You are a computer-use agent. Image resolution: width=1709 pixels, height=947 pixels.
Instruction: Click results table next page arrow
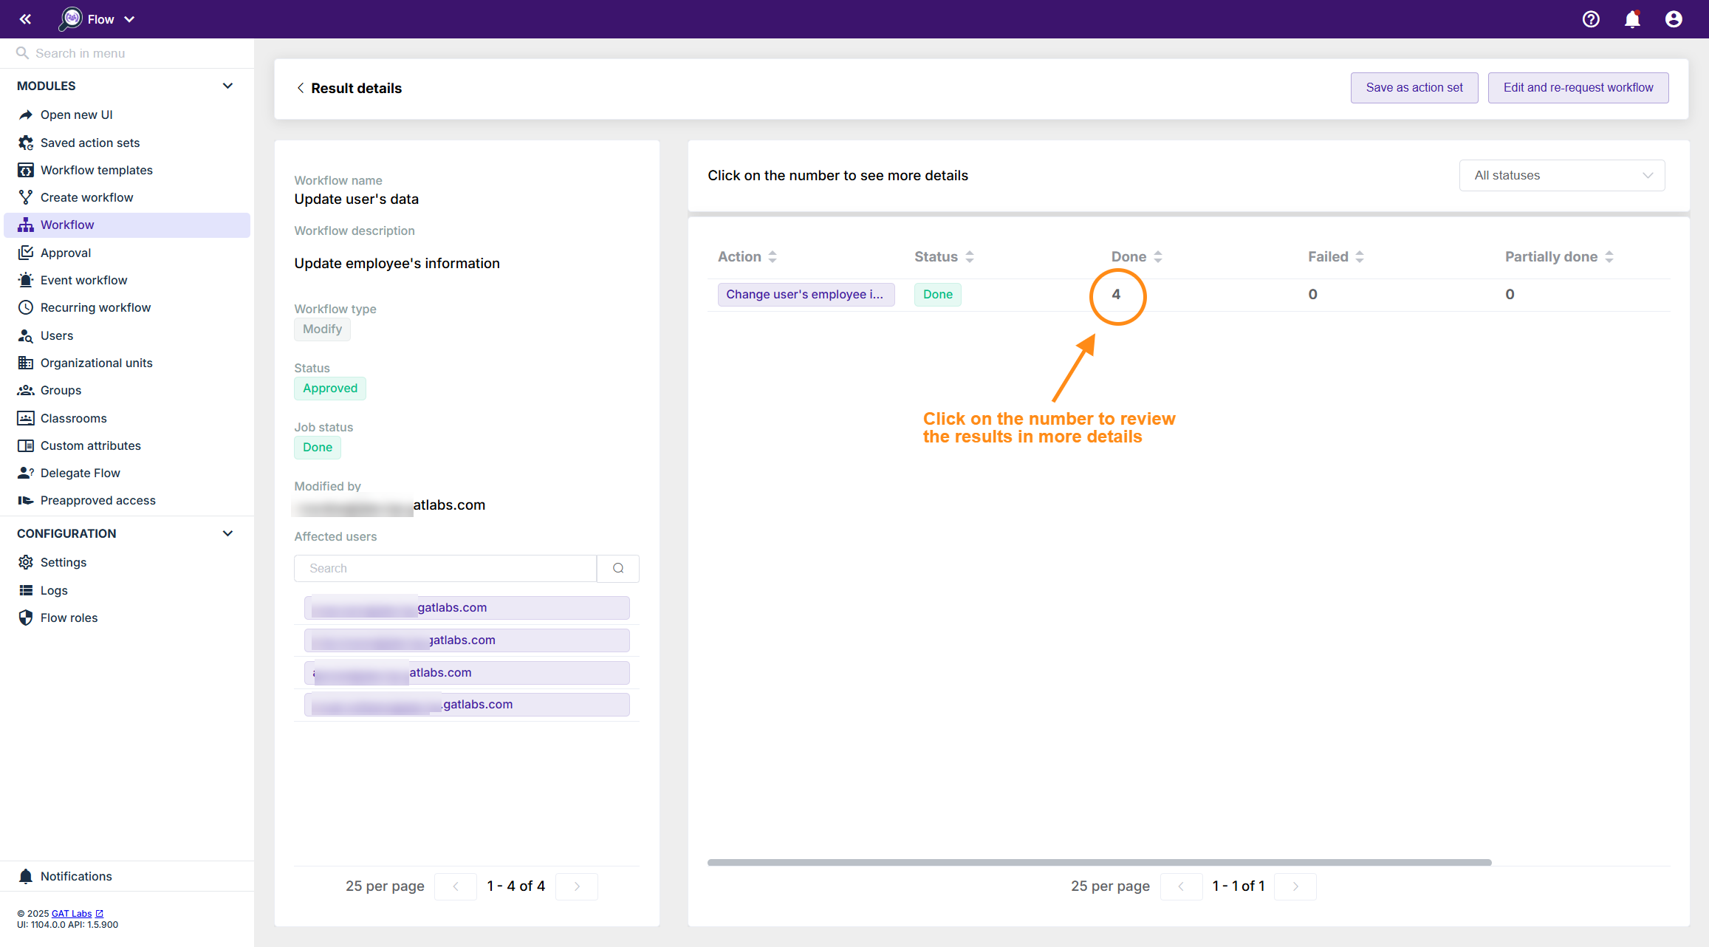(1295, 886)
